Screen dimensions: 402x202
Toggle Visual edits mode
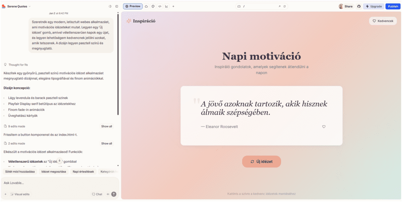click(20, 194)
